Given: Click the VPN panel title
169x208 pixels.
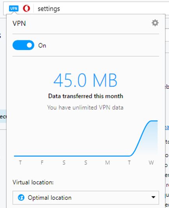Looking at the screenshot, I should click(x=19, y=23).
